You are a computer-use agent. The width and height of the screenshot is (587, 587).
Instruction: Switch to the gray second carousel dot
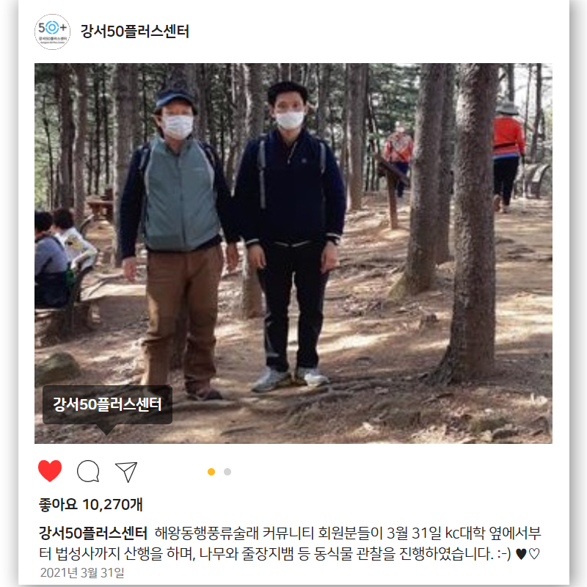point(227,472)
